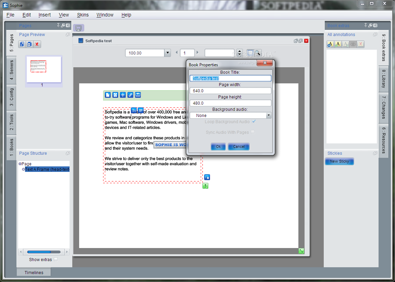
Task: Switch to the 6 : Resources side tab
Action: 383,140
